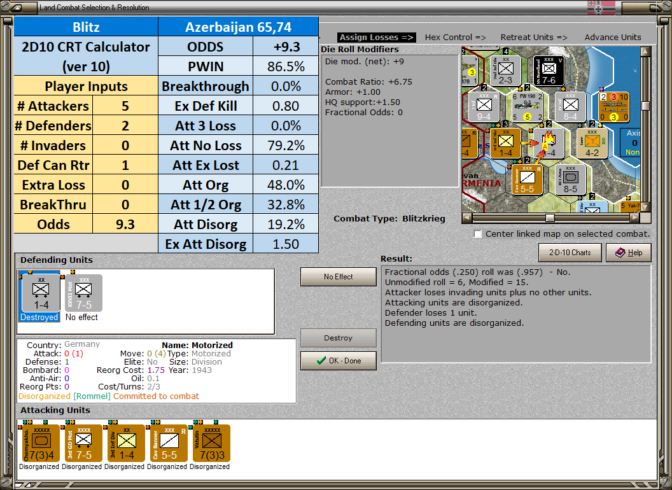
Task: Click the 2-3 infantry counter on the map
Action: click(506, 71)
